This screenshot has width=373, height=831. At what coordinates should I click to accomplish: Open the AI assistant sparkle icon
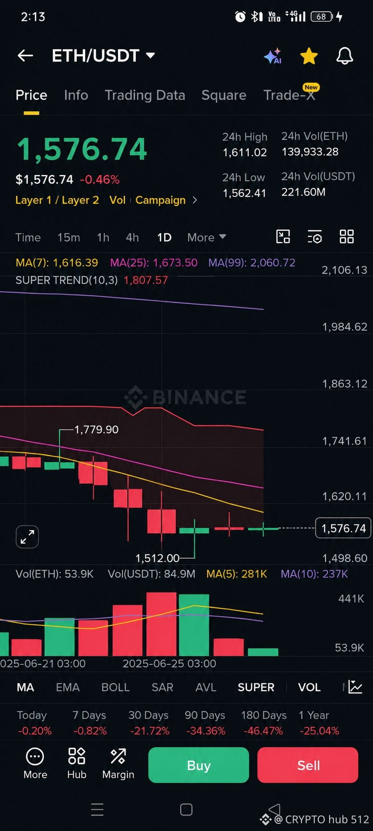coord(273,56)
